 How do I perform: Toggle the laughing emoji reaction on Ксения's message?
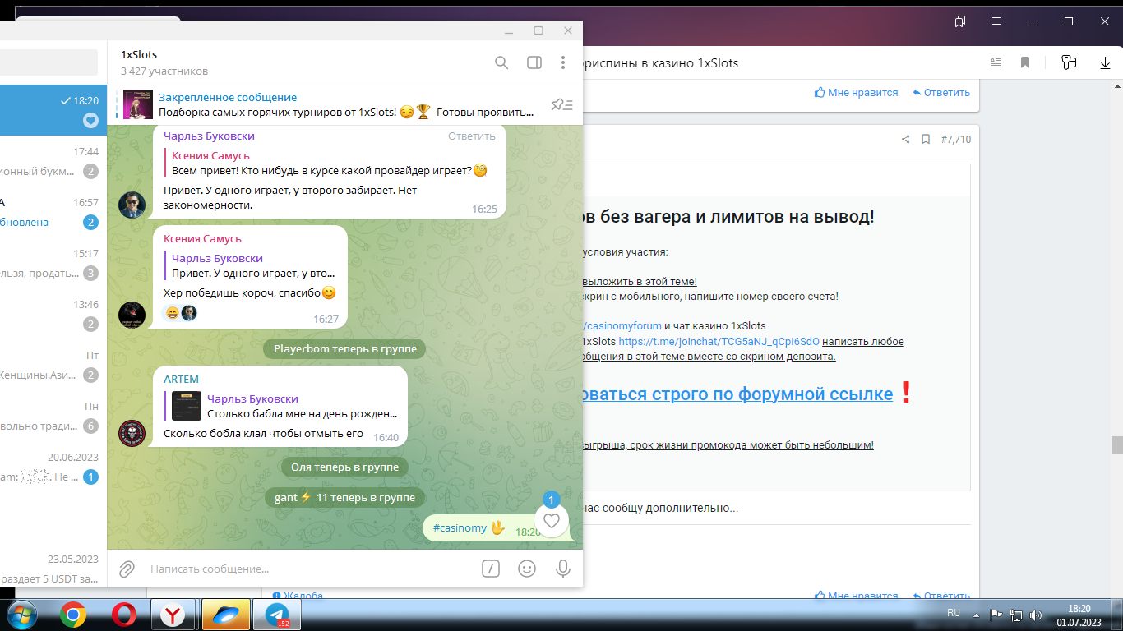click(x=173, y=313)
